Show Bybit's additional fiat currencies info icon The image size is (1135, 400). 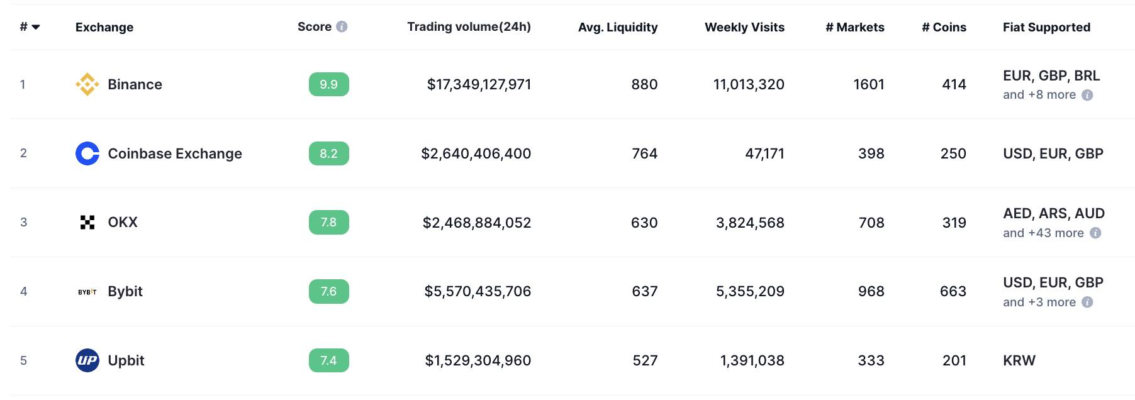coord(1087,303)
